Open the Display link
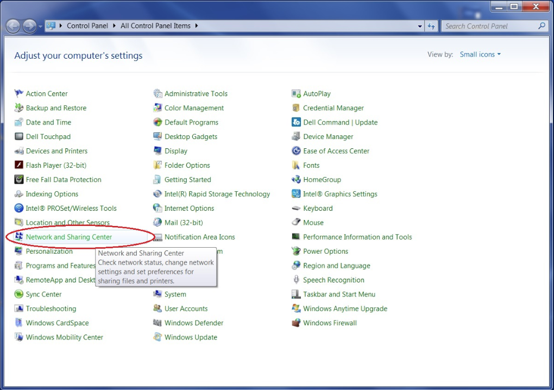The width and height of the screenshot is (554, 390). point(176,151)
